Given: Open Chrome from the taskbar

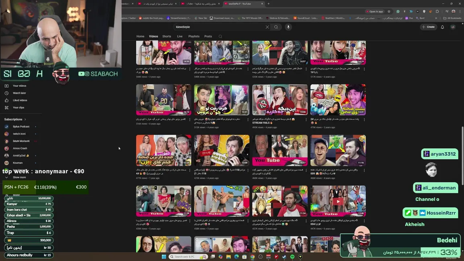Looking at the screenshot, I should click(x=252, y=257).
